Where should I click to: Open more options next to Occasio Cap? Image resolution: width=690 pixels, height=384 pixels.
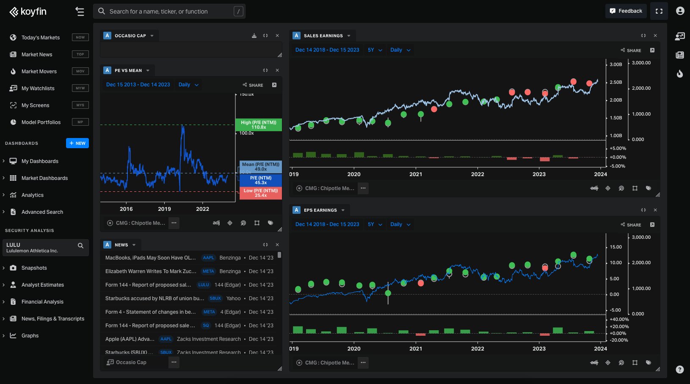coord(174,362)
